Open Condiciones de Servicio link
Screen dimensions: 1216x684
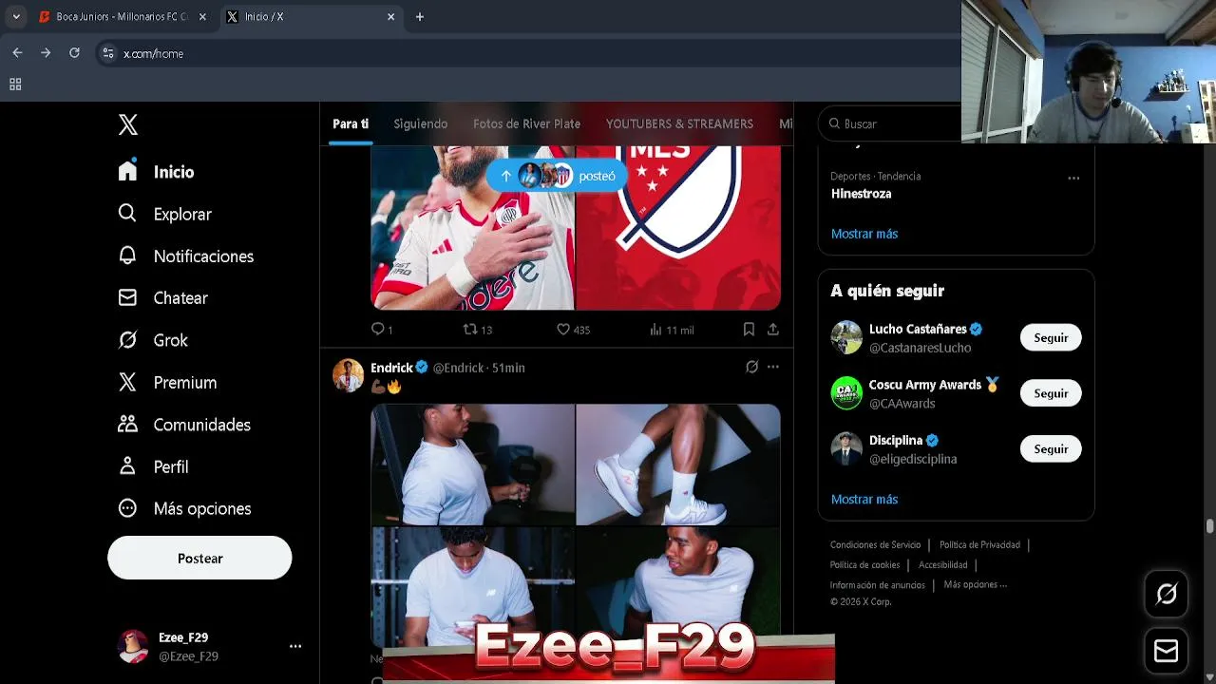tap(875, 544)
